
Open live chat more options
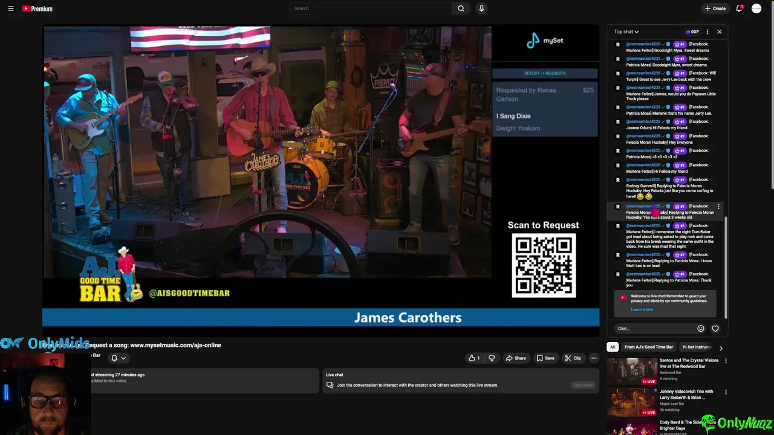pyautogui.click(x=707, y=31)
